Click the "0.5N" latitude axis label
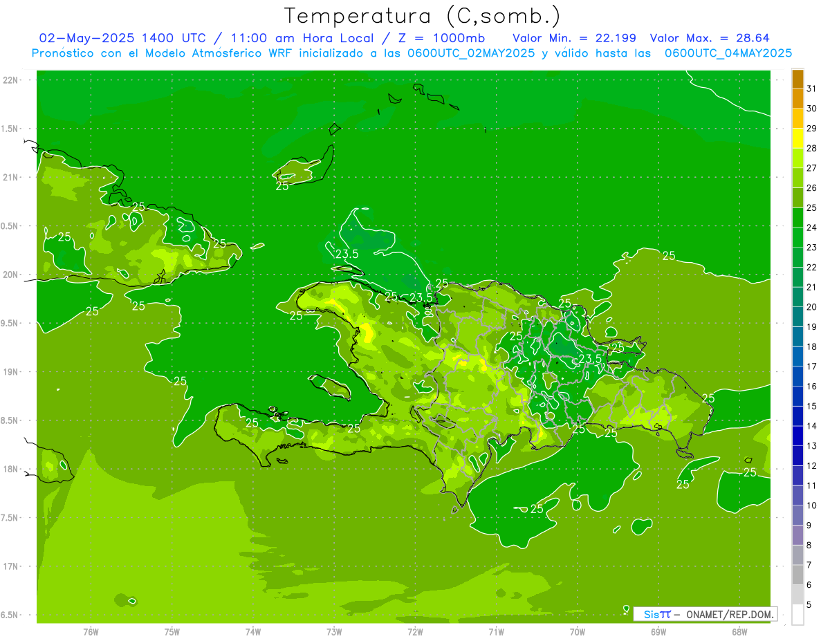The height and width of the screenshot is (641, 830). click(x=10, y=226)
